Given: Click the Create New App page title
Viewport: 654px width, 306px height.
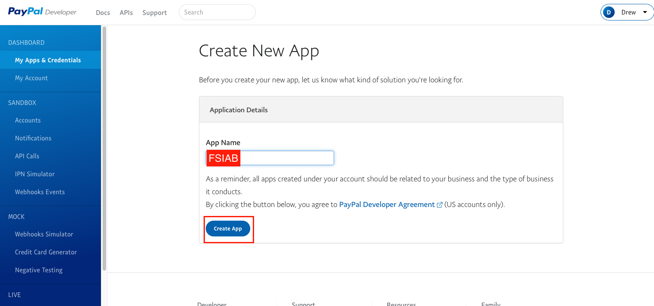Looking at the screenshot, I should 259,51.
